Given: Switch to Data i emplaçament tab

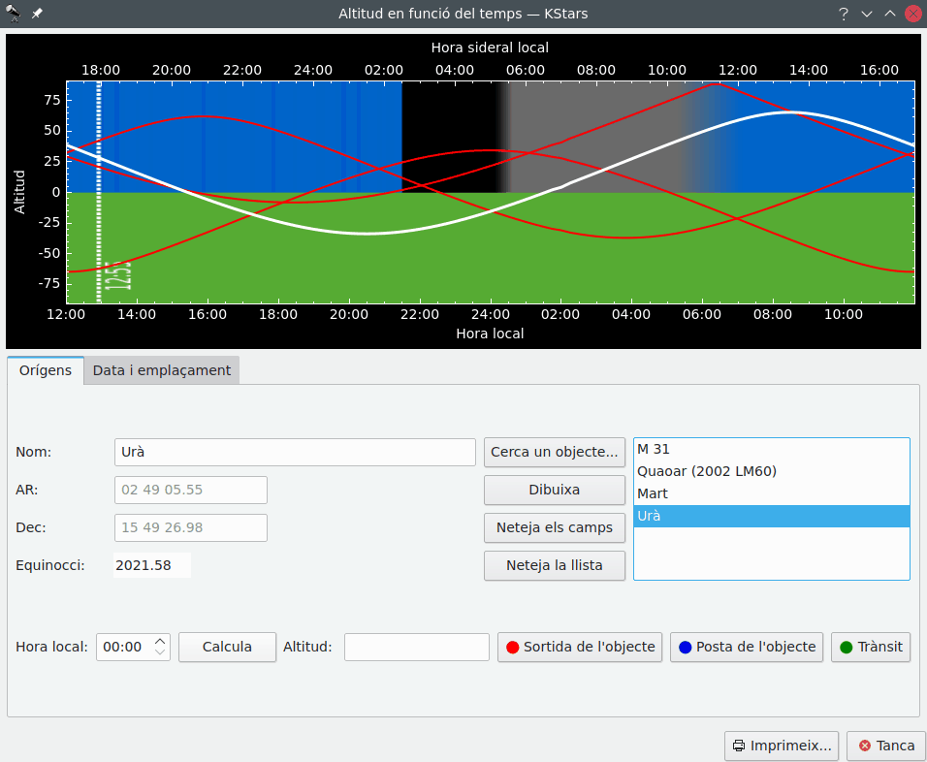Looking at the screenshot, I should (161, 370).
